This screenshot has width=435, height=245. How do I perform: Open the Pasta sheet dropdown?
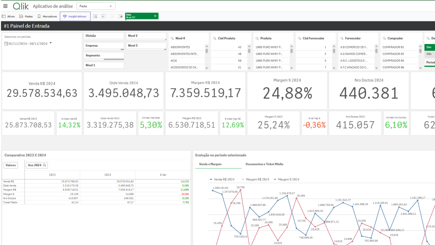(96, 6)
